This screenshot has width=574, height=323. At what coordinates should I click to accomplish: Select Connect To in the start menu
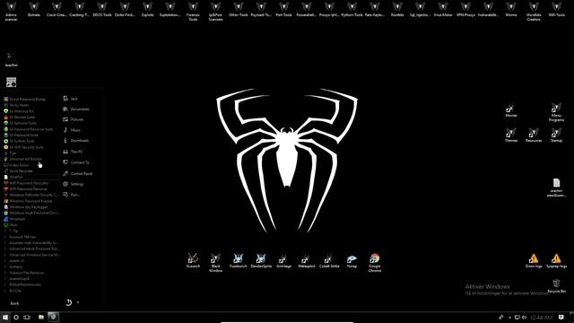click(x=76, y=162)
